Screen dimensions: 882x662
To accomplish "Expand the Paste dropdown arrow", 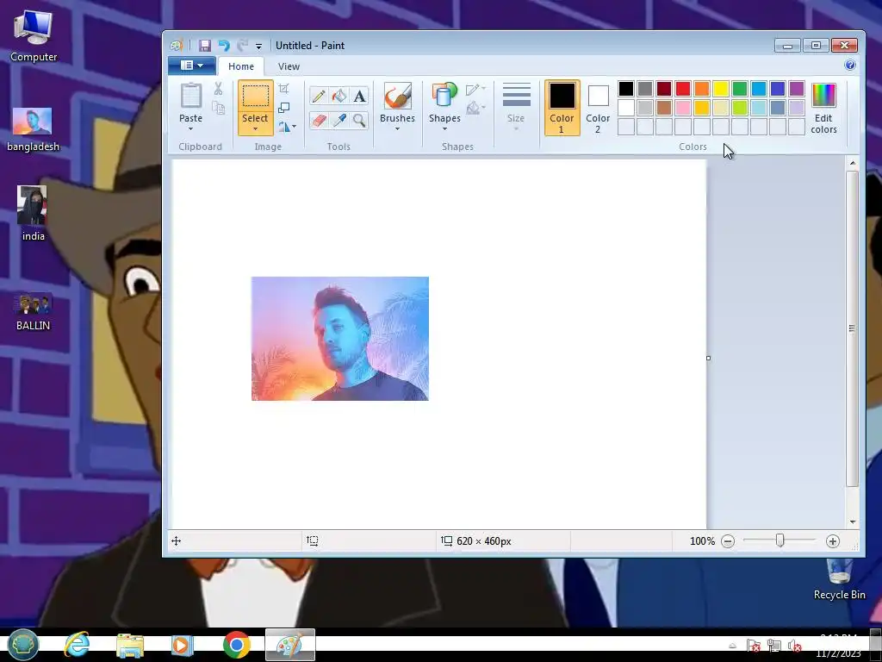I will [x=190, y=129].
